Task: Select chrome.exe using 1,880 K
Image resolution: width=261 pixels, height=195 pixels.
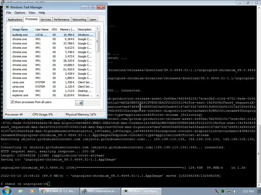Action: click(x=53, y=78)
